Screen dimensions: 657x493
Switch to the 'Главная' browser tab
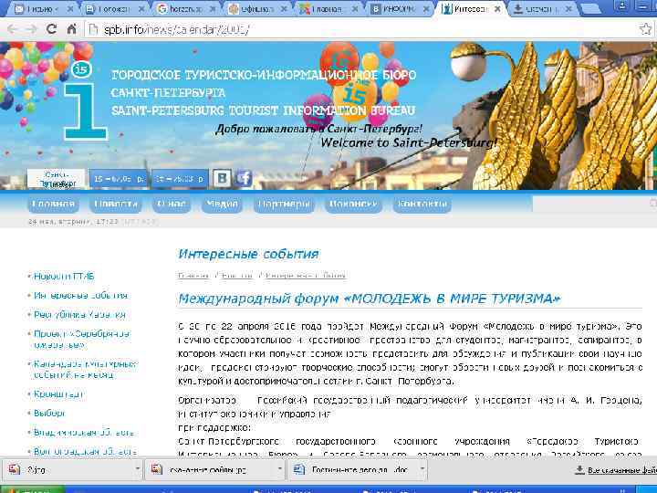[x=328, y=8]
